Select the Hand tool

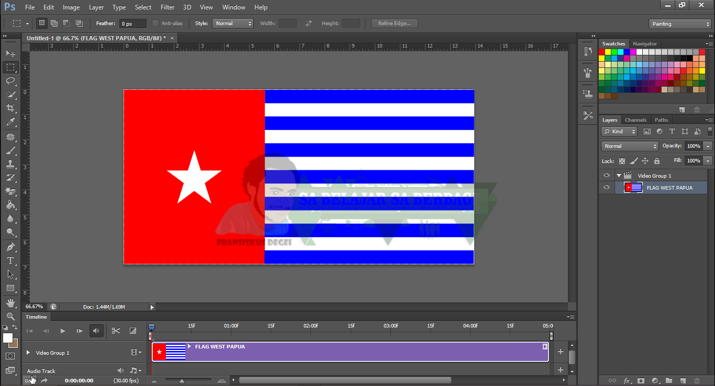click(x=10, y=303)
